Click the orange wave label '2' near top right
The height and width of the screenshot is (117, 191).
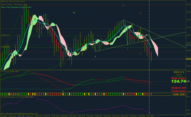141,13
